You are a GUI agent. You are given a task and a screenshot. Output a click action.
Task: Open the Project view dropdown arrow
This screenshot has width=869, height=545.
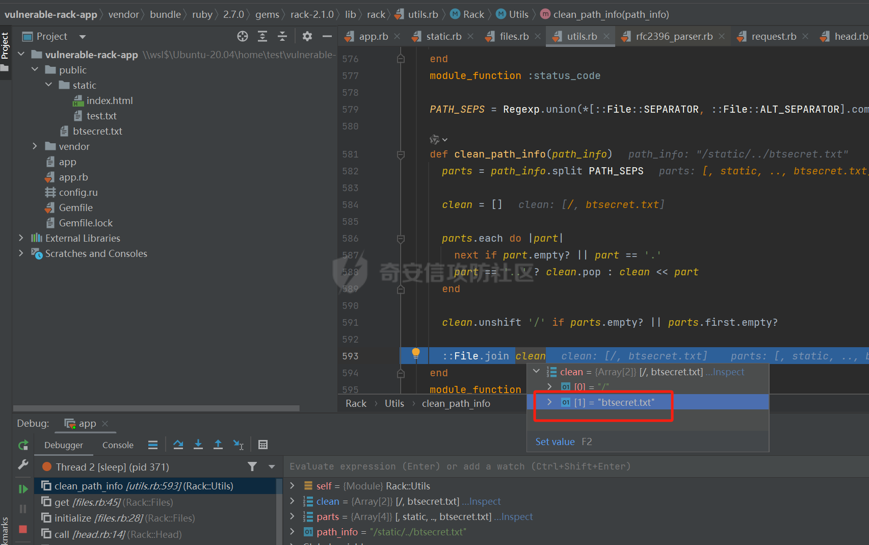coord(83,37)
